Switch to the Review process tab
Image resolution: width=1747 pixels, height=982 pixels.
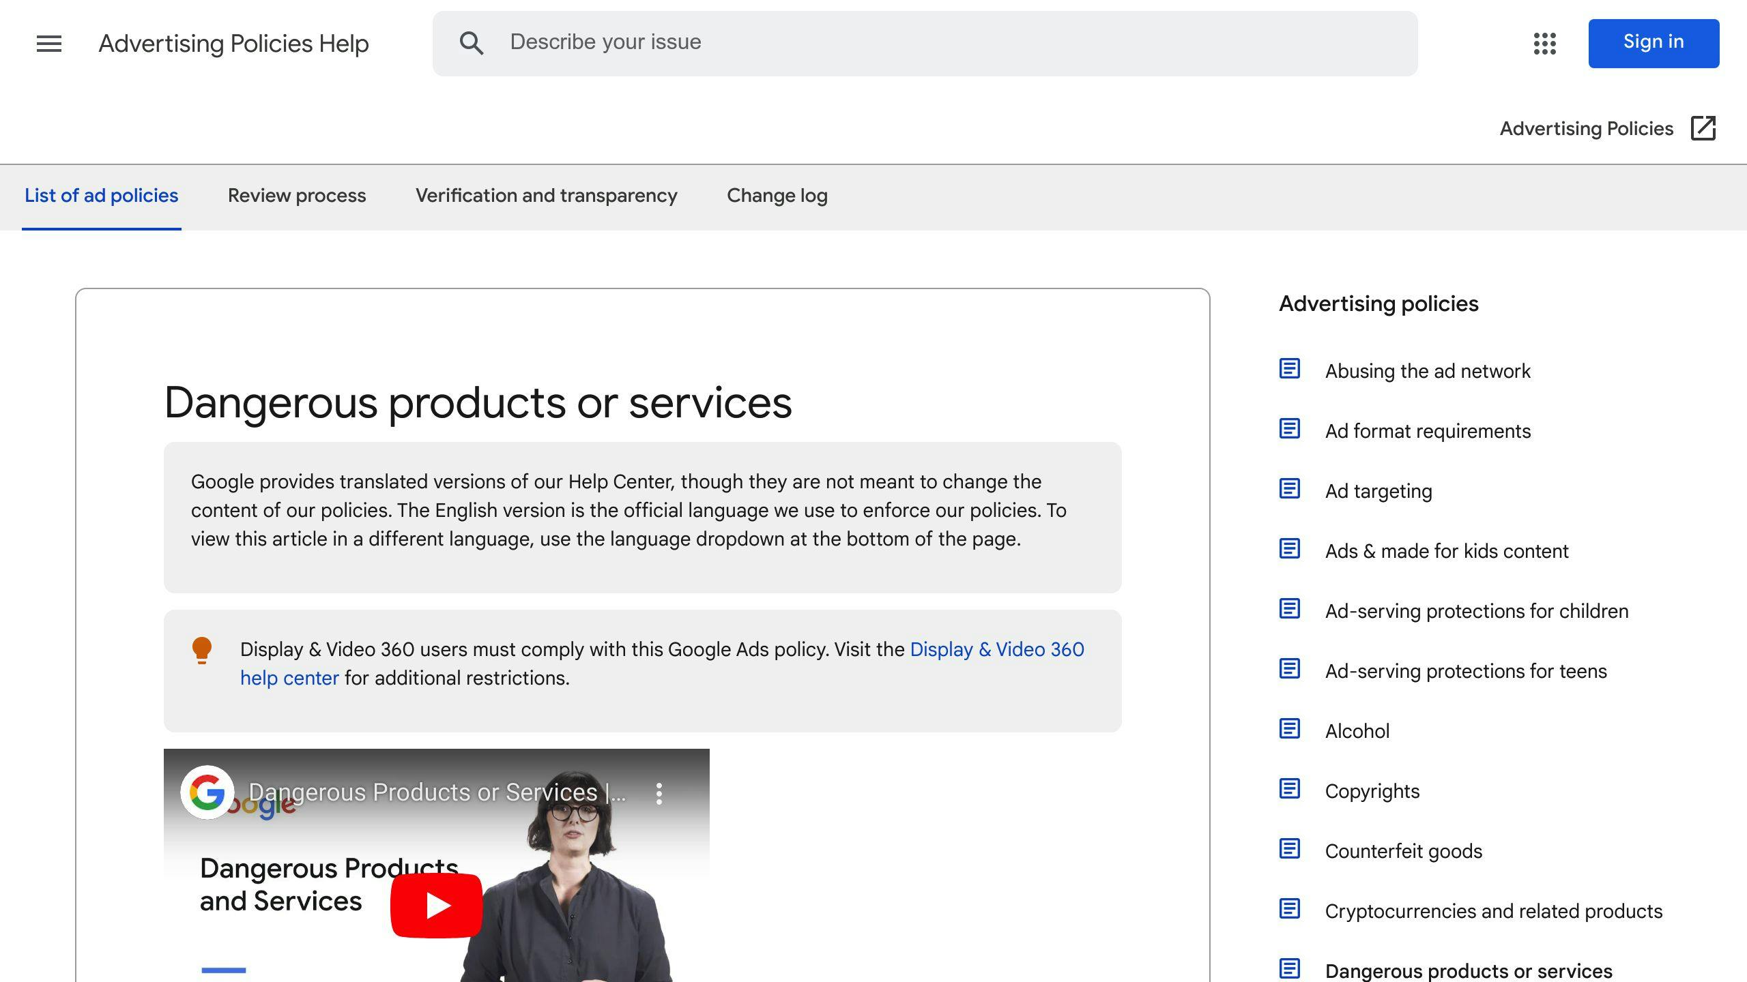coord(297,196)
